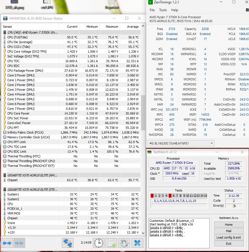
Task: Click ZenTimings green app icon
Action: [150, 2]
